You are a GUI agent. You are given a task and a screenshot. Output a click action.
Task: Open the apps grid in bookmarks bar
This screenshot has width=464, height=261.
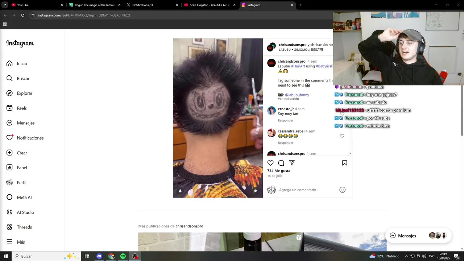[x=5, y=24]
